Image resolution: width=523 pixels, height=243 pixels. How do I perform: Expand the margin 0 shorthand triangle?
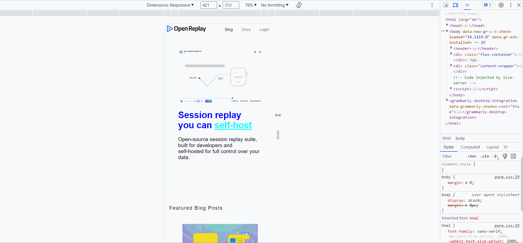pos(467,183)
